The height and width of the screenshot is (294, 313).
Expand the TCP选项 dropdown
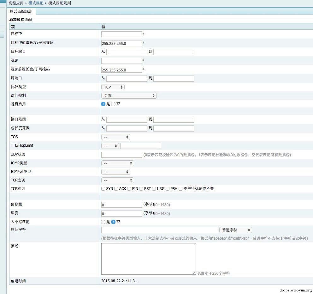click(x=117, y=180)
